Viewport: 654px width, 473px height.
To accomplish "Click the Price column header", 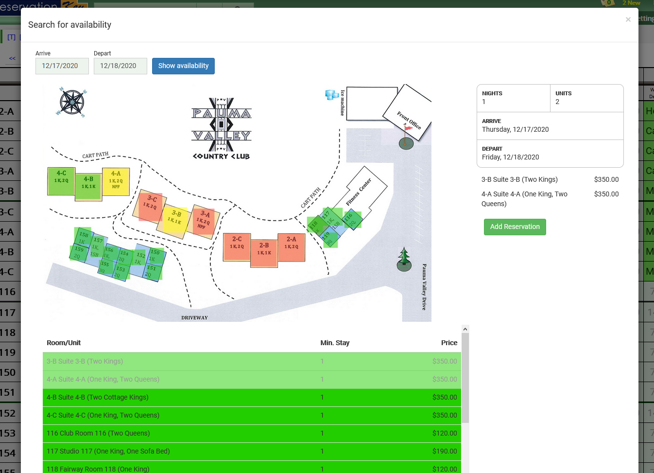I will (449, 343).
